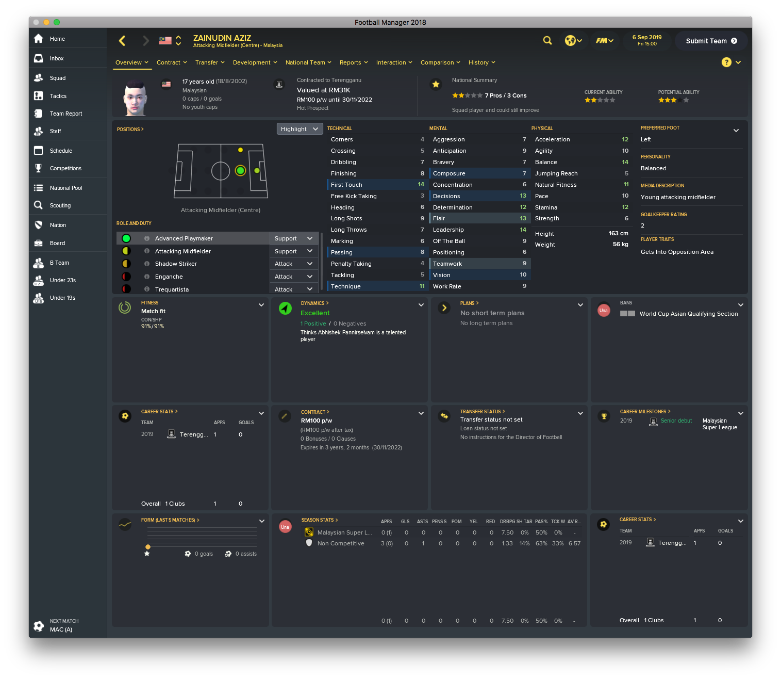Image resolution: width=781 pixels, height=679 pixels.
Task: Open the Tactics board icon
Action: [38, 96]
